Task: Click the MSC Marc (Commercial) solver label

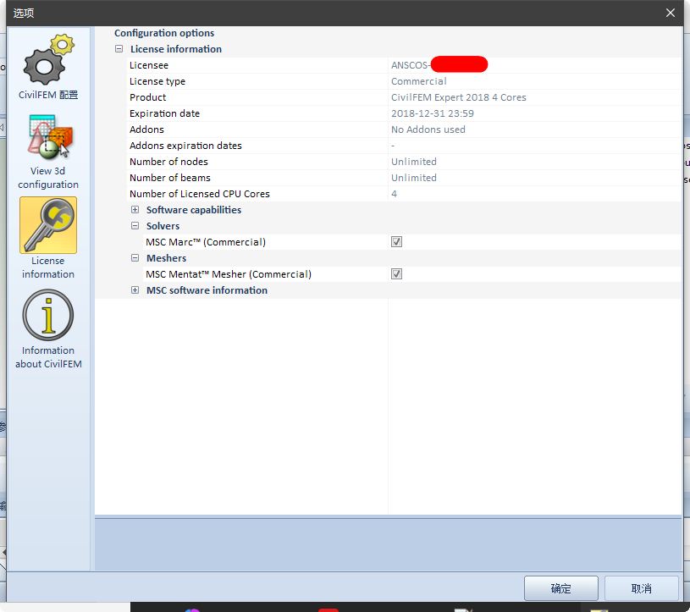Action: pos(206,242)
